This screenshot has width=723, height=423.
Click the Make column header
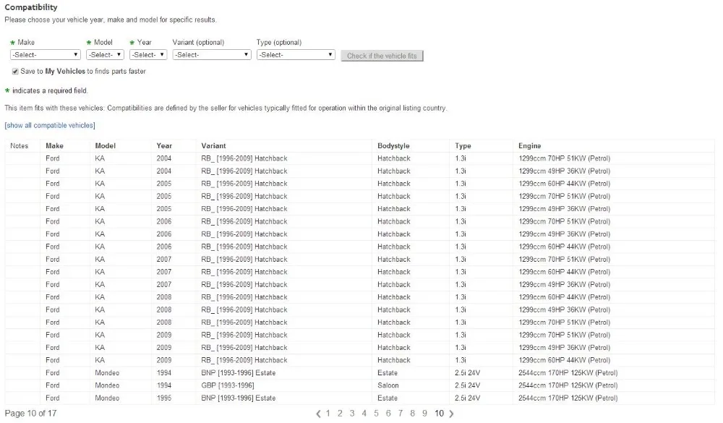pos(54,146)
